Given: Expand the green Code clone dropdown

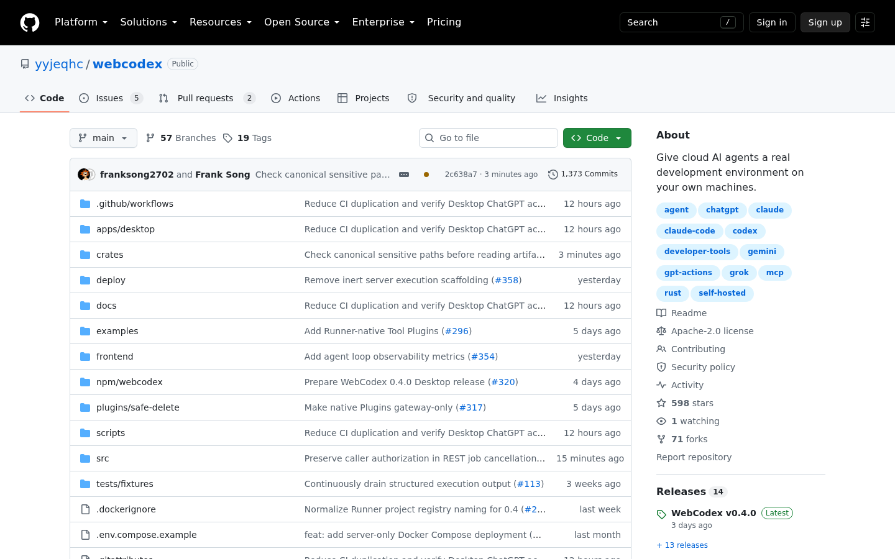Looking at the screenshot, I should pyautogui.click(x=597, y=138).
